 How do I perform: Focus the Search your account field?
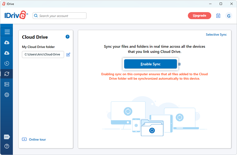pyautogui.click(x=60, y=16)
